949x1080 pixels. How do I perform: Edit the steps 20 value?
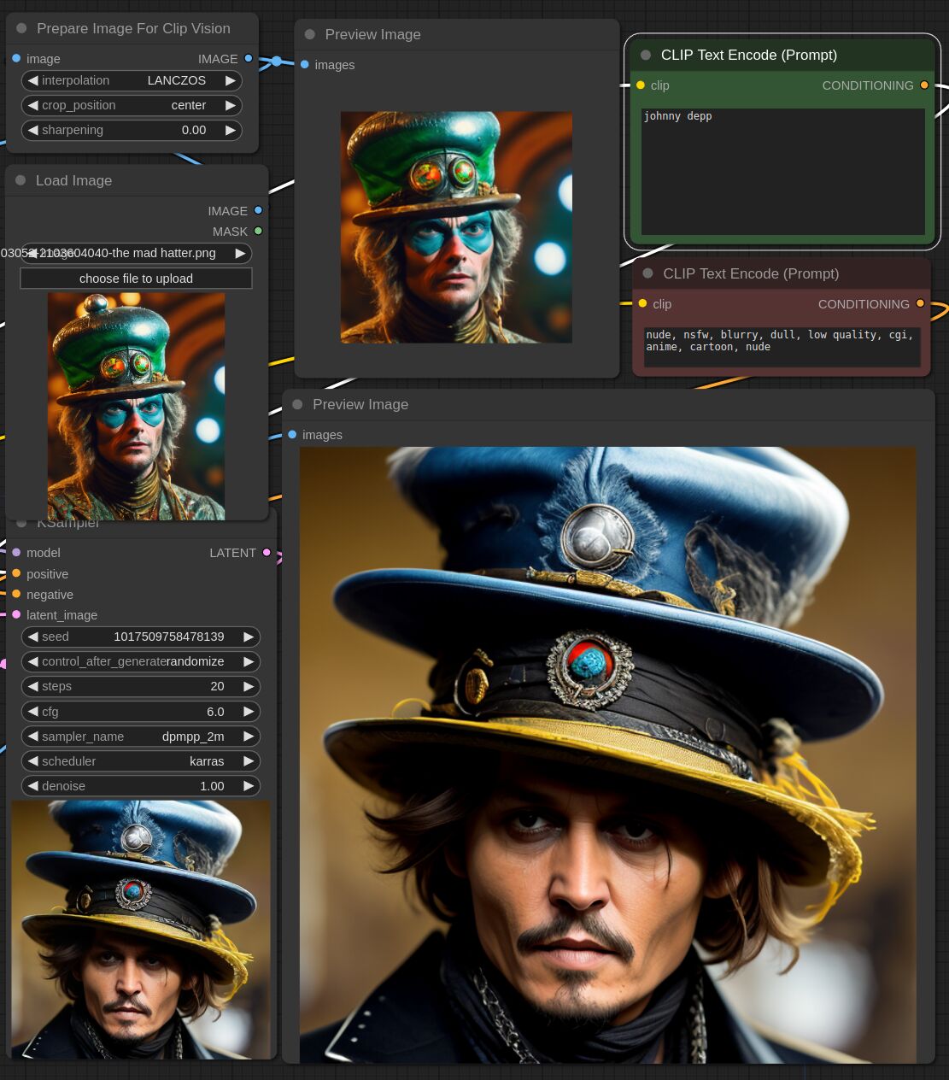(141, 686)
